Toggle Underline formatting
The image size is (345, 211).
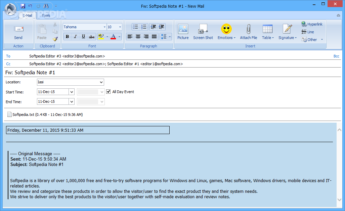[x=83, y=37]
